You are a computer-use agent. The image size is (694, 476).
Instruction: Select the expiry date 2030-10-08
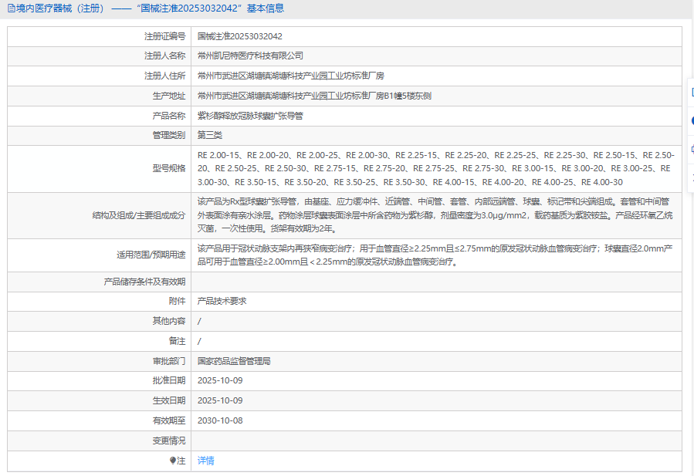coord(220,420)
